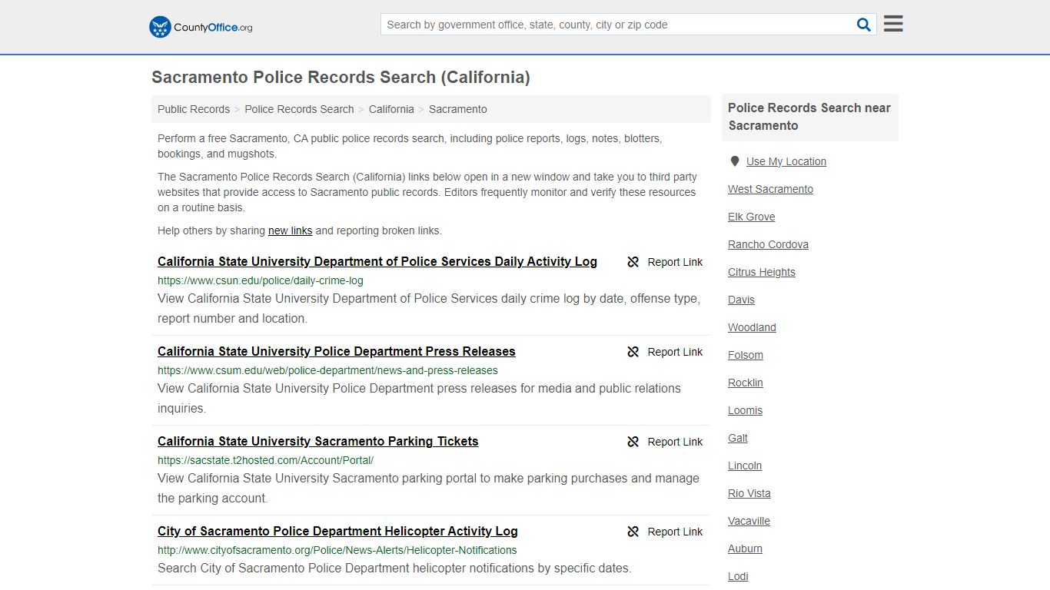Viewport: 1050px width, 590px height.
Task: Click broken-link icon for Press Releases
Action: [x=633, y=352]
